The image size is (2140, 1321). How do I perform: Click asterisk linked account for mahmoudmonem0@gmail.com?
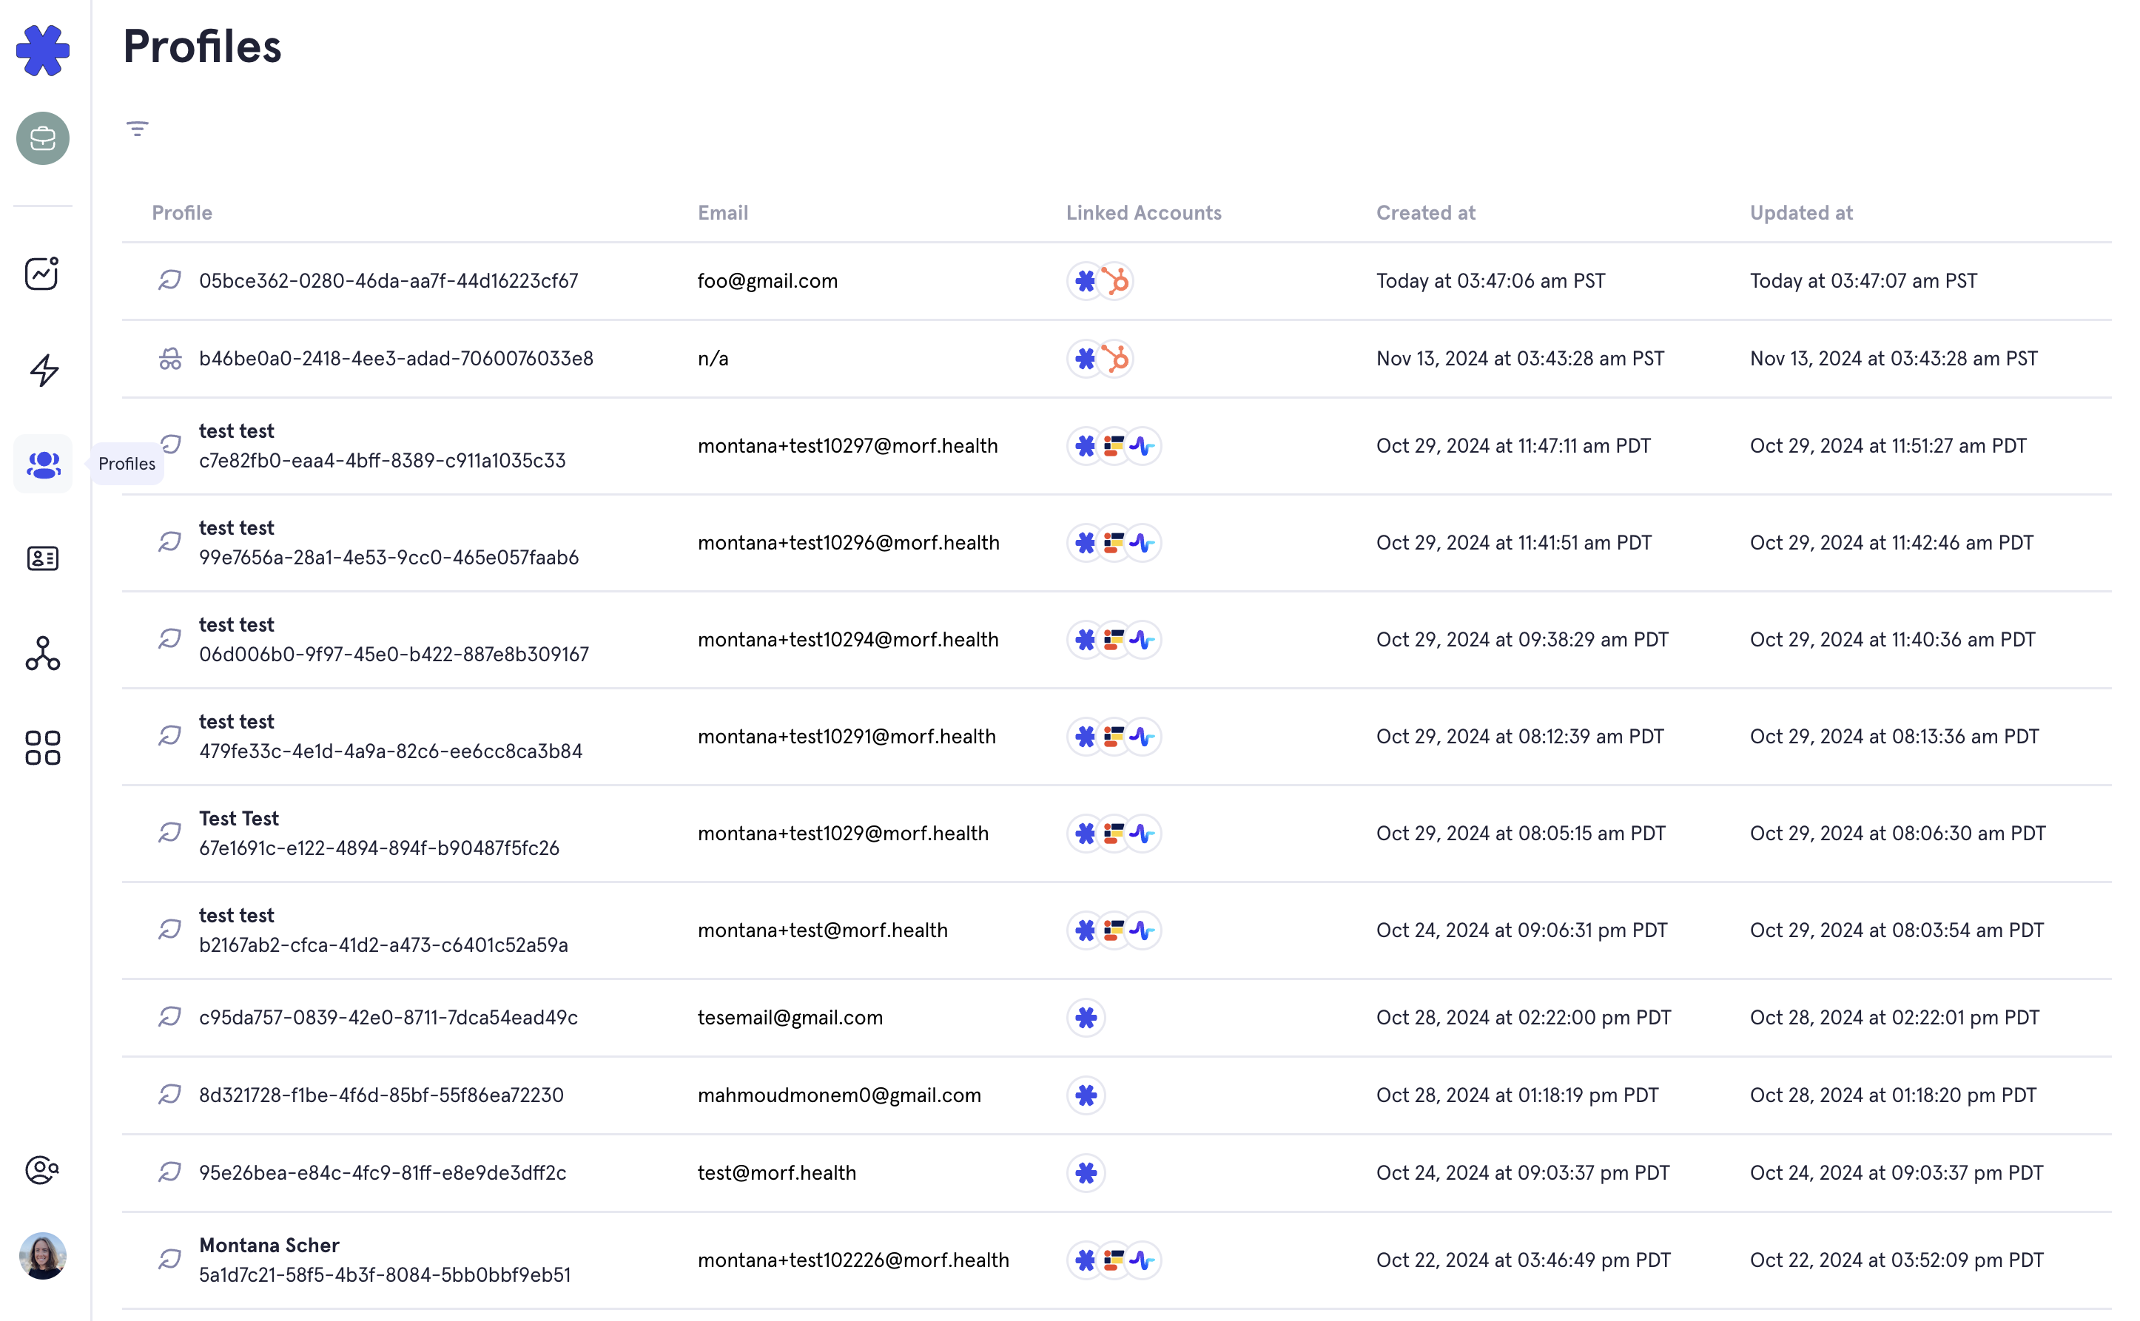(x=1086, y=1095)
